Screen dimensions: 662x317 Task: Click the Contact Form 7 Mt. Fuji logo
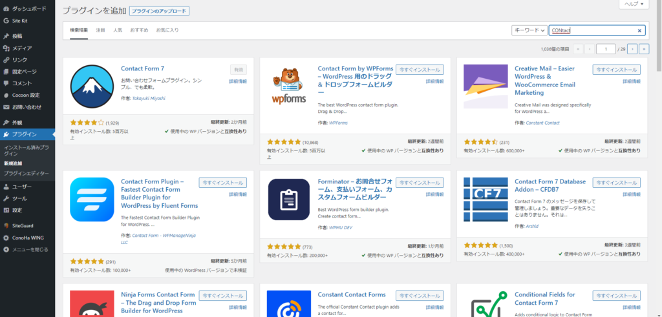(92, 87)
